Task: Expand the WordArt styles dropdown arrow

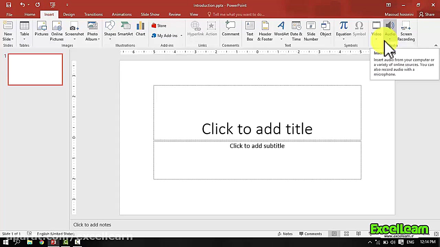Action: click(x=281, y=39)
